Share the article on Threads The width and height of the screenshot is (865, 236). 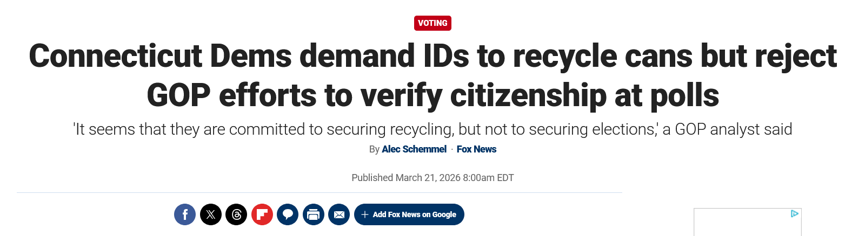coord(236,214)
